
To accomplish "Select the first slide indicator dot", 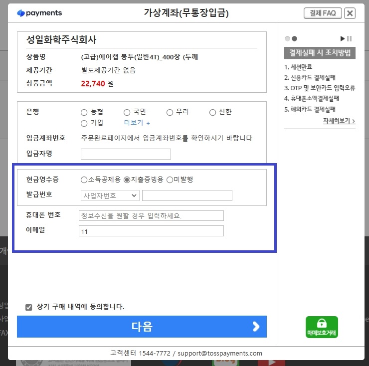I will tap(287, 38).
